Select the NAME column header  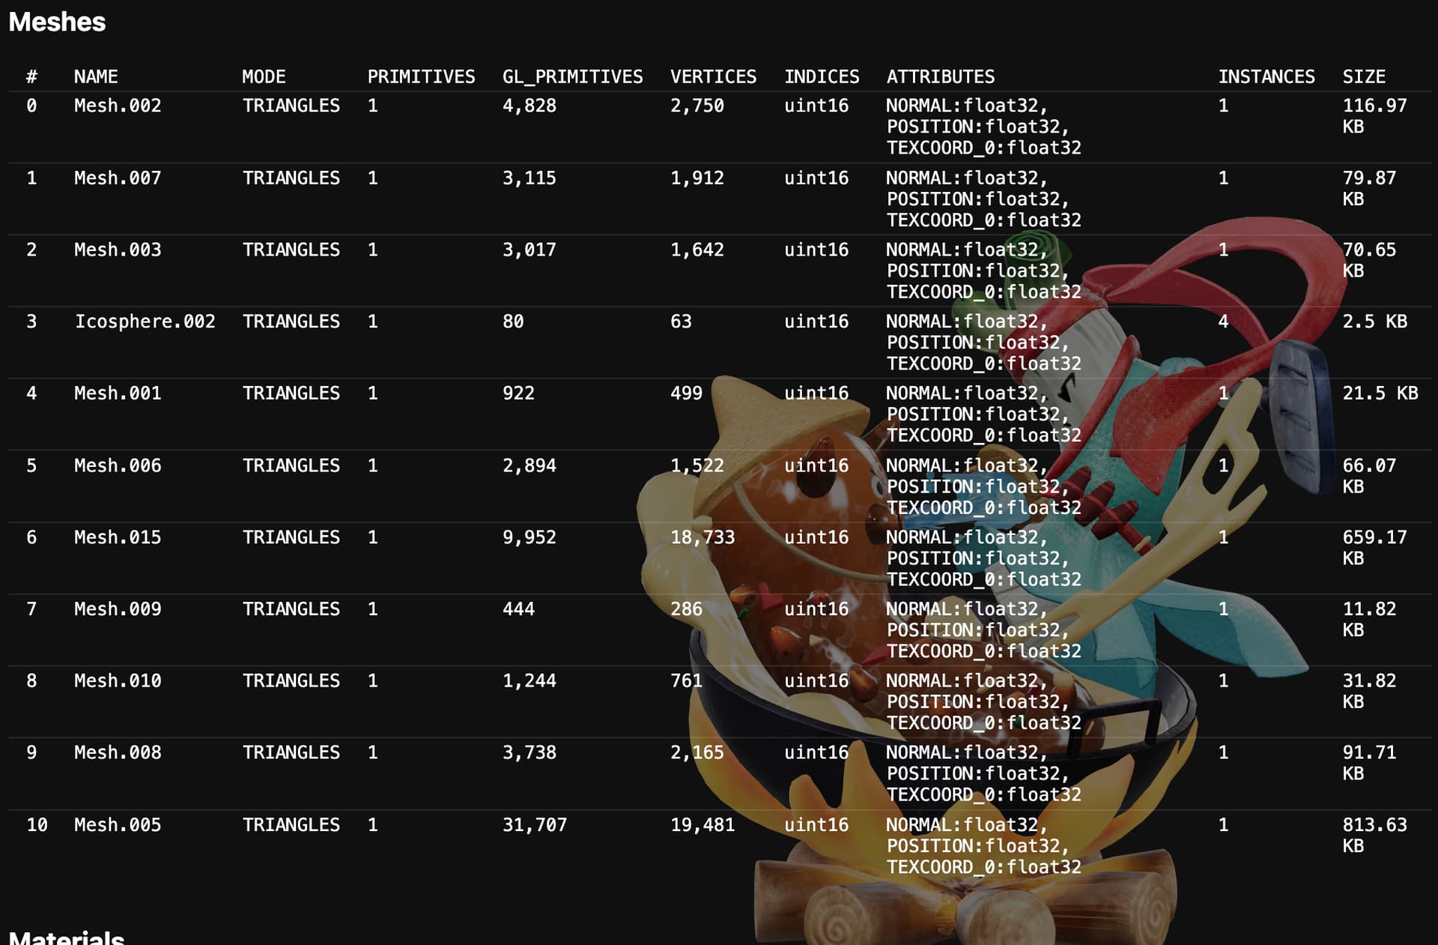point(96,76)
